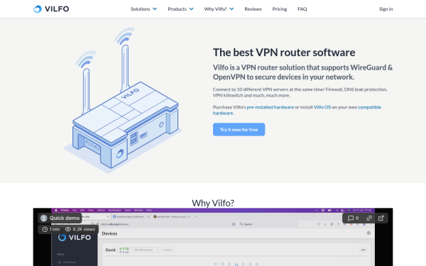Open the Why Vilfo? dropdown menu
426x266 pixels.
pyautogui.click(x=219, y=9)
